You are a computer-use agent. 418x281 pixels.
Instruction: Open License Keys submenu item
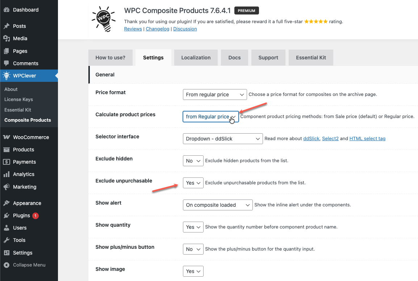pyautogui.click(x=18, y=100)
